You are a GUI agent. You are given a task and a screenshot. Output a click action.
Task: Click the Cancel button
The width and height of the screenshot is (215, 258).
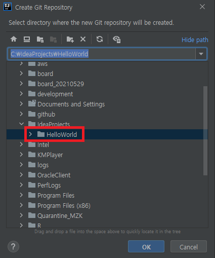(189, 246)
